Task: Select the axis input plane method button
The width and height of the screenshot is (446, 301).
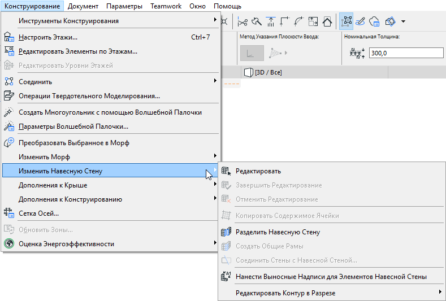Action: point(252,53)
